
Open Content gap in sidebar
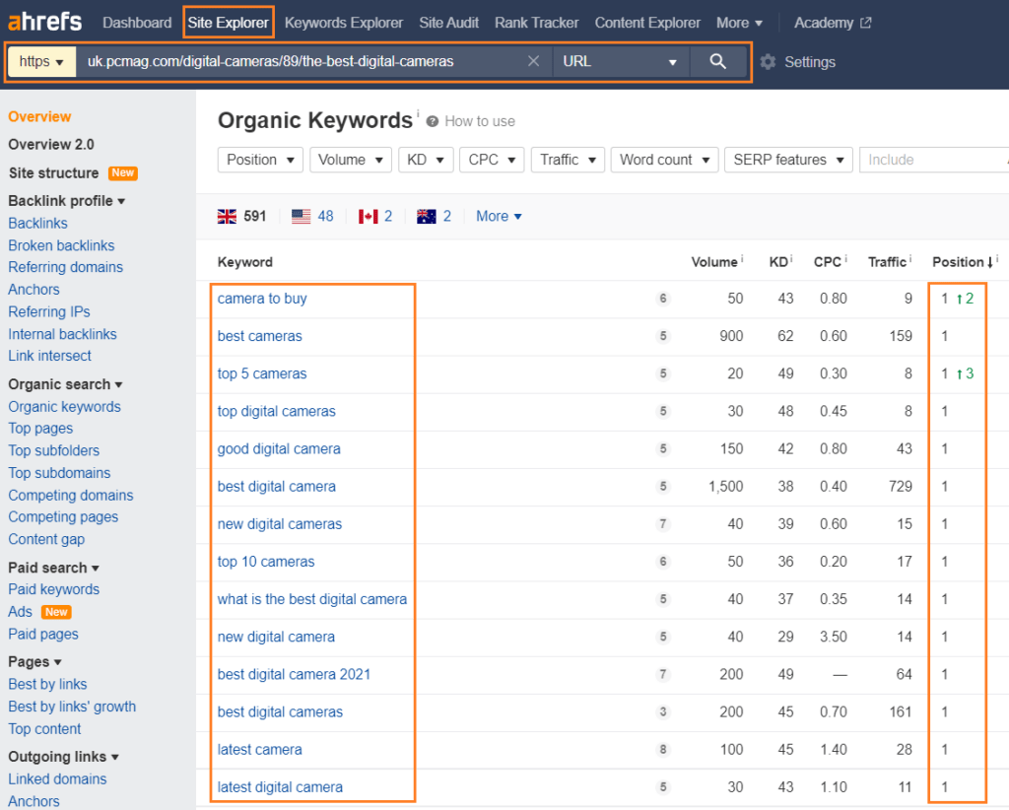46,539
